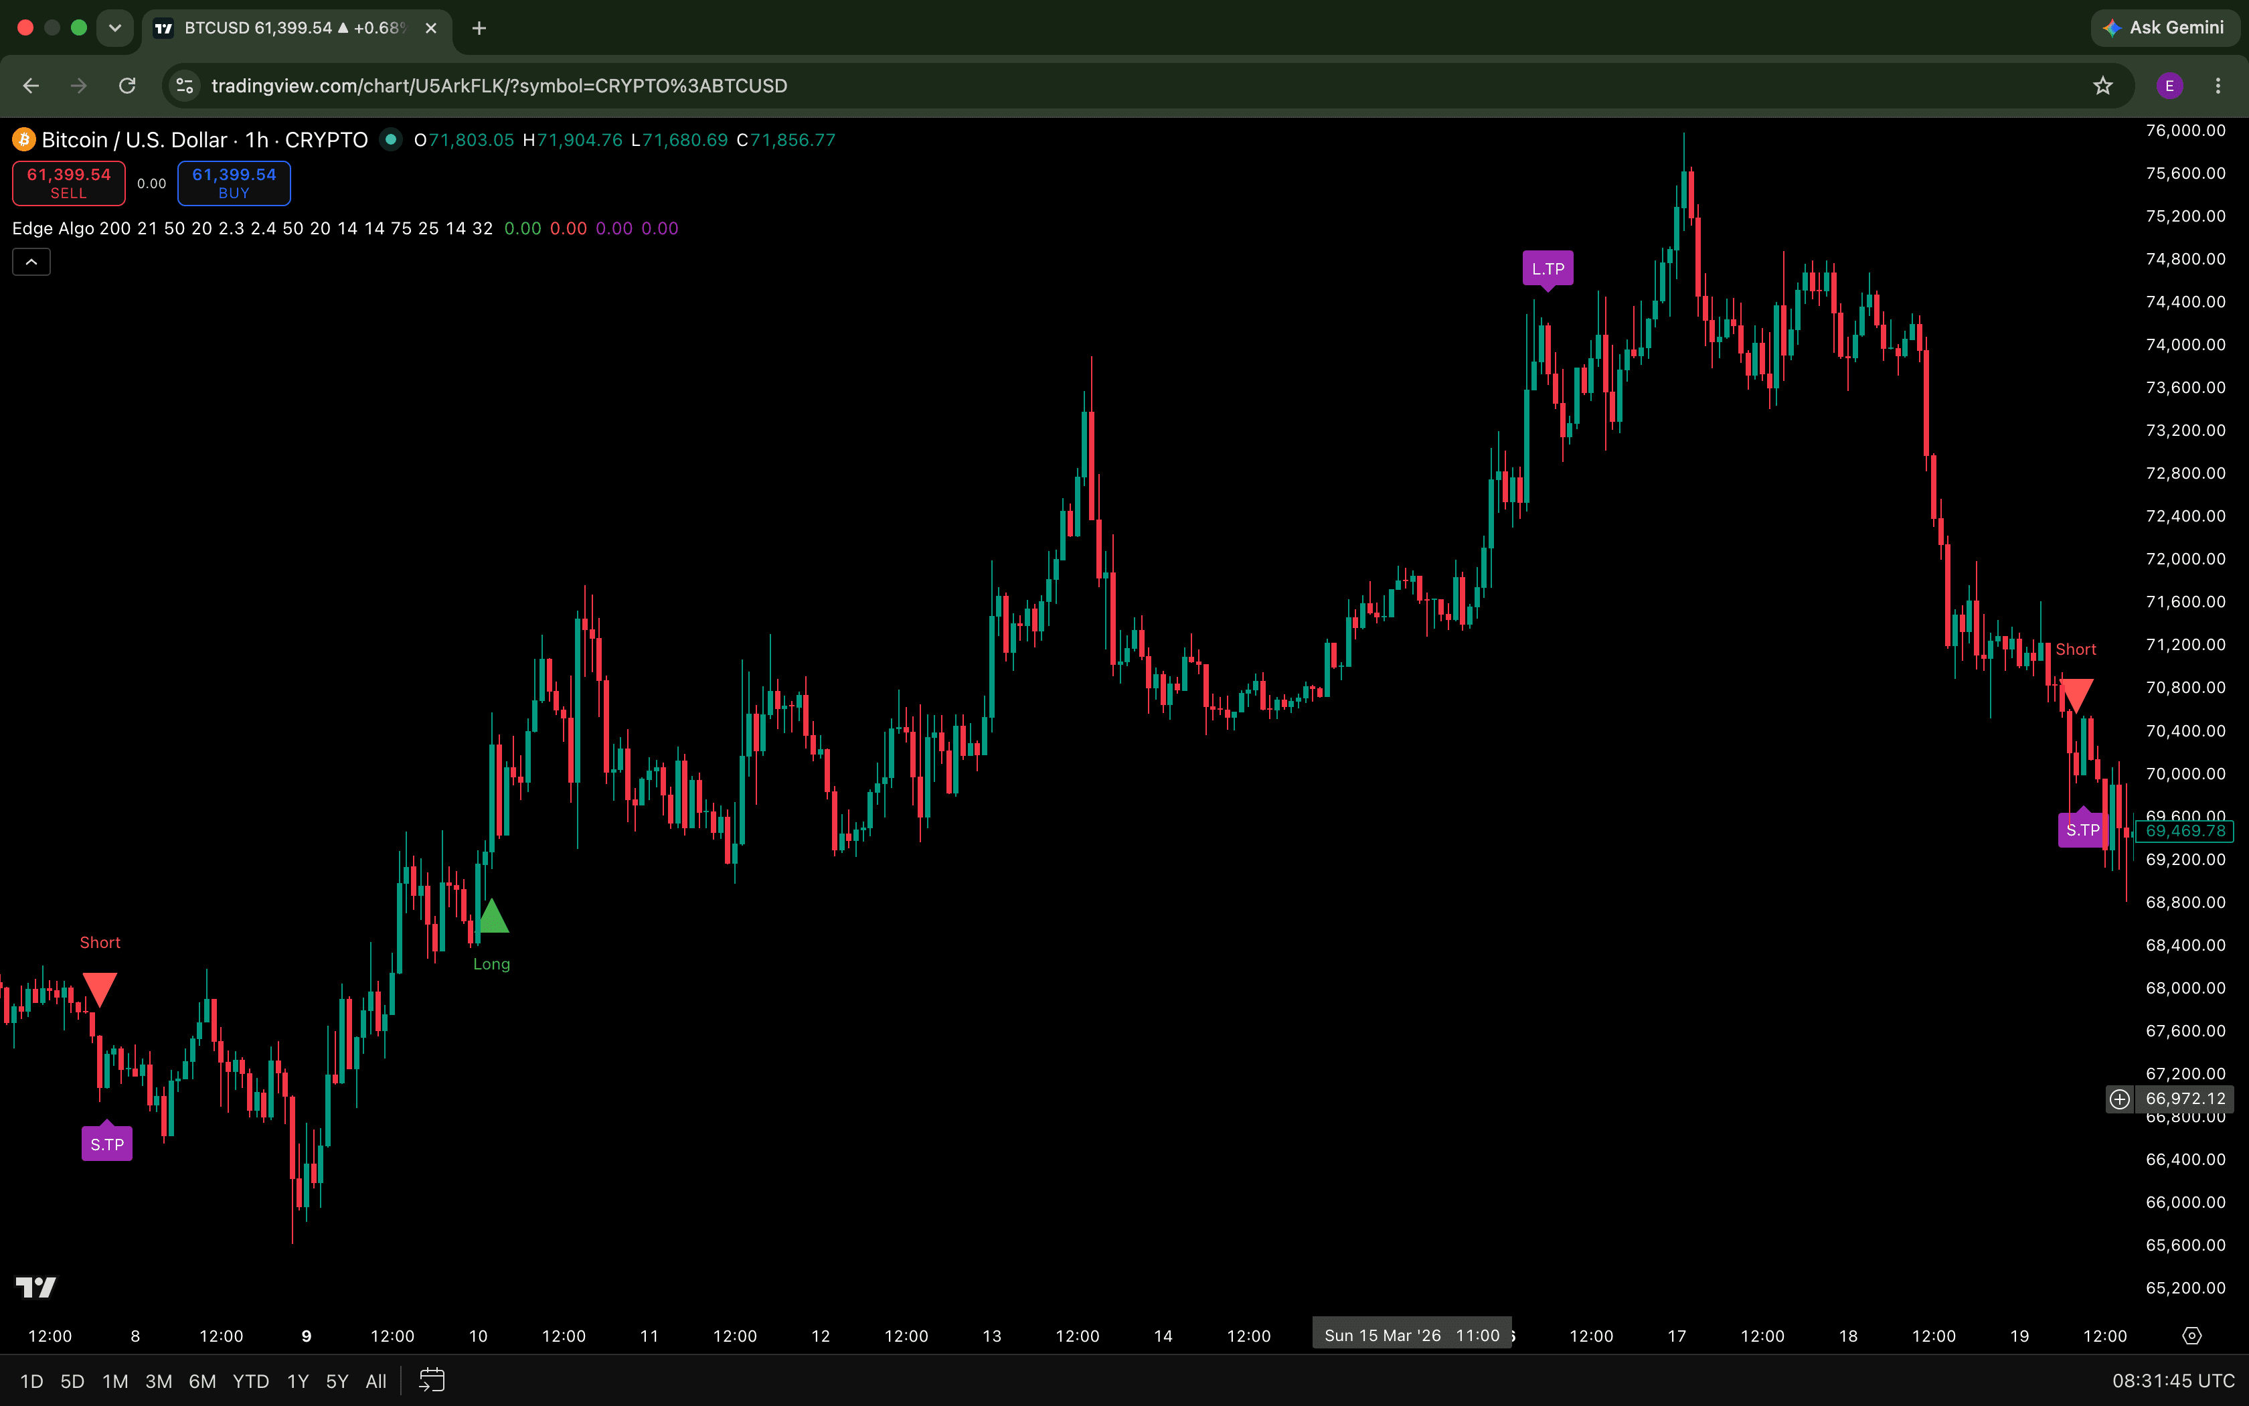Click the 69,469.78 current price label

[2185, 832]
